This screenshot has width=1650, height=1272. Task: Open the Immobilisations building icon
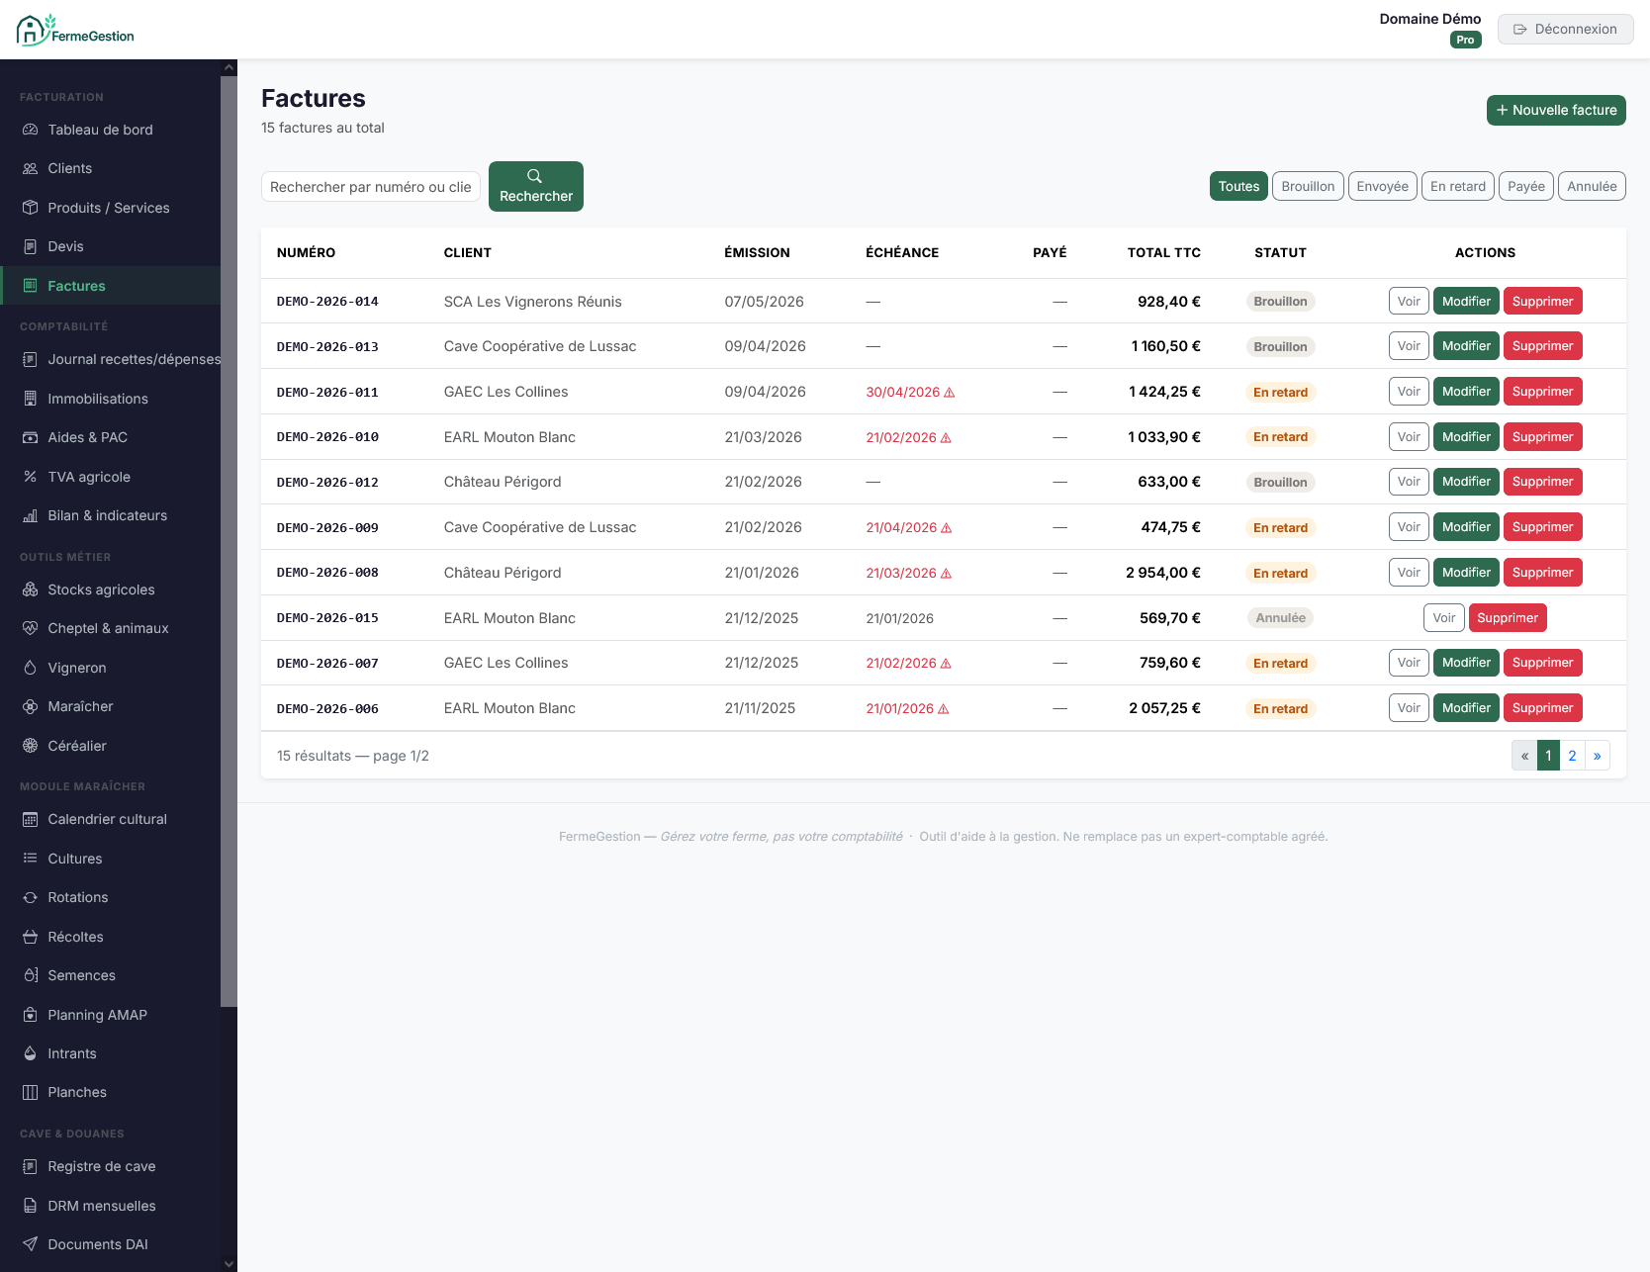point(30,399)
